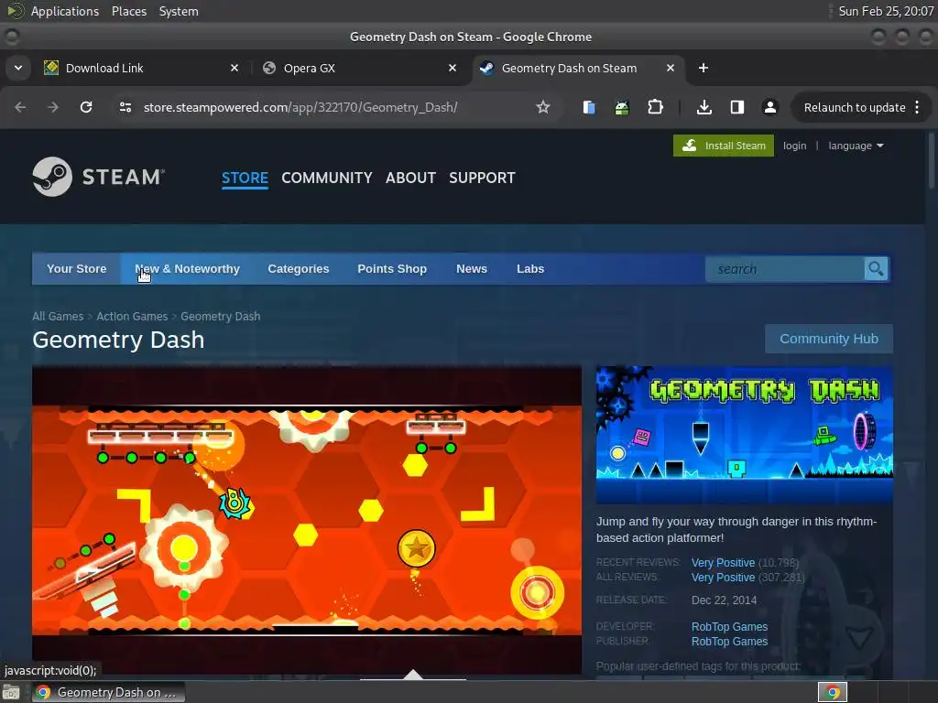Open the ABOUT page
This screenshot has width=938, height=703.
[x=410, y=178]
